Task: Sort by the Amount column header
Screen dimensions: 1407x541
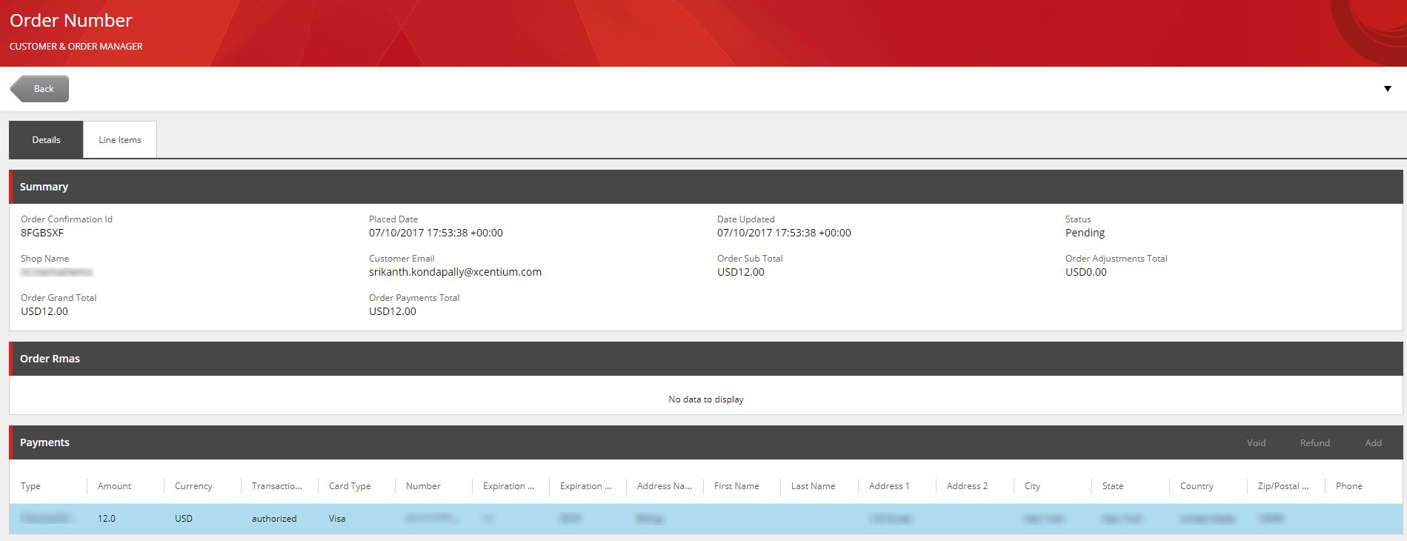Action: 114,486
